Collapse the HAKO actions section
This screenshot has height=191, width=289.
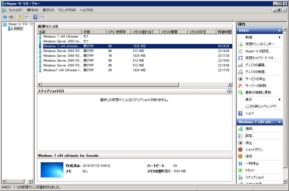[x=280, y=31]
